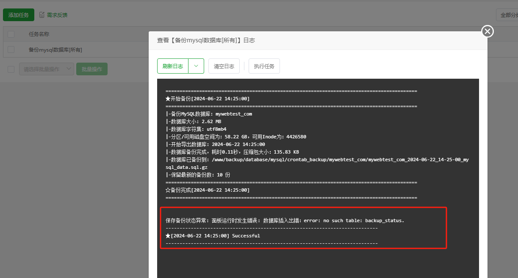
Task: Expand the dropdown arrow beside 刷新日志
Action: 196,66
